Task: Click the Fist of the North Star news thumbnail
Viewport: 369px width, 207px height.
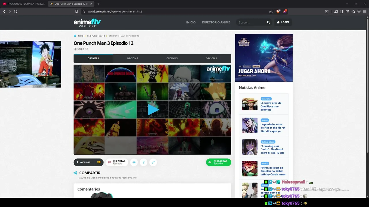Action: (x=250, y=125)
